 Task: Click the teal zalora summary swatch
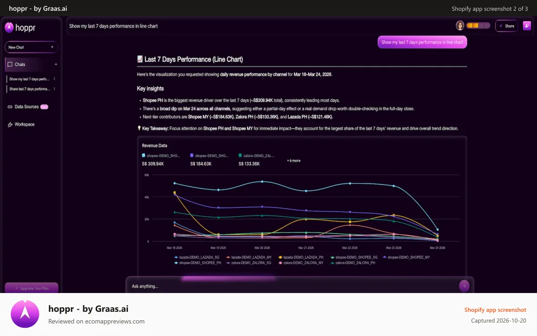pyautogui.click(x=240, y=155)
